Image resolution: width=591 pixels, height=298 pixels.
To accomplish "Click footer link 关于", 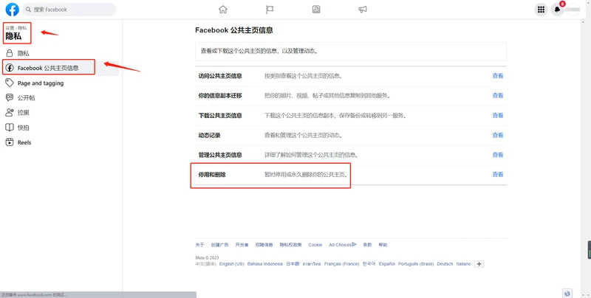I will [199, 245].
